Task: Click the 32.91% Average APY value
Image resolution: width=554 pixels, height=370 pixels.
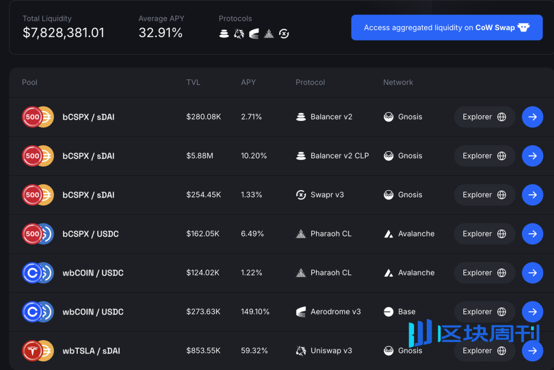Action: coord(160,33)
